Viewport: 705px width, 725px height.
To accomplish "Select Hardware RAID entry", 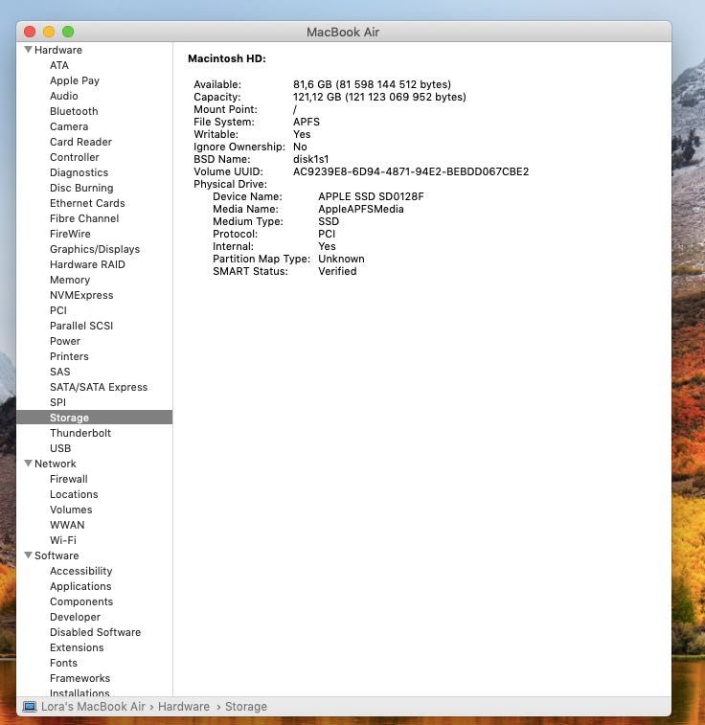I will (x=87, y=264).
